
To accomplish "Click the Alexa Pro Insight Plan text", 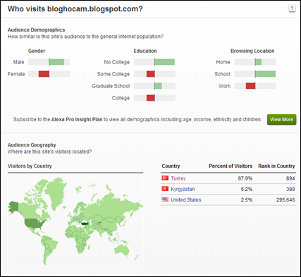I will (x=77, y=119).
